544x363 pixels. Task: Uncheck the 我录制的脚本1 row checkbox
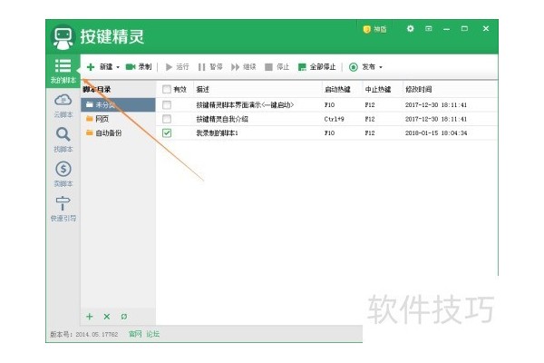[167, 132]
